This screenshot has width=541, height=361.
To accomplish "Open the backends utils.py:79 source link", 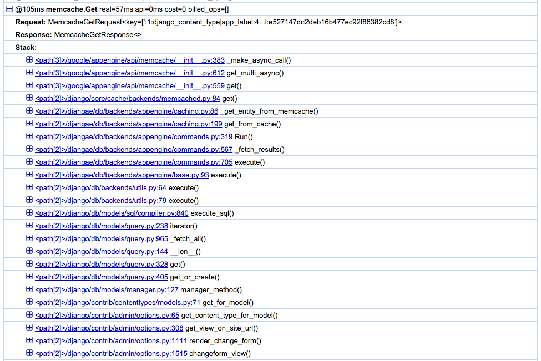I will (x=101, y=201).
